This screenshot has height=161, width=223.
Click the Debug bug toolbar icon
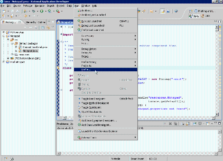34,11
